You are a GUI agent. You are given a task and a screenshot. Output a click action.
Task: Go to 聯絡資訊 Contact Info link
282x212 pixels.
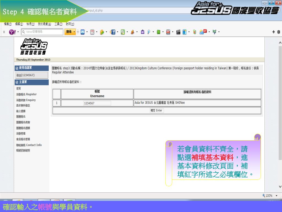29,145
